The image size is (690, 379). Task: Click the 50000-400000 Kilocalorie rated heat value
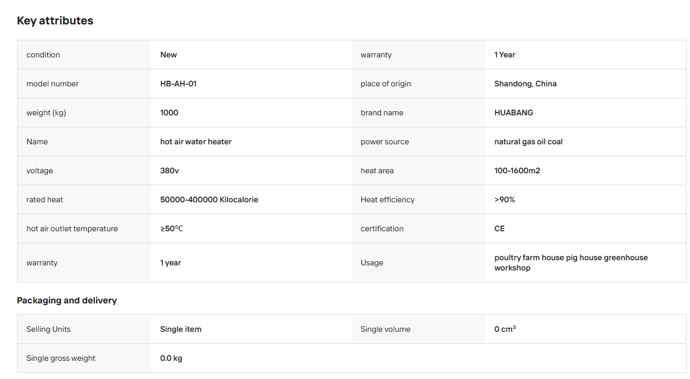coord(209,199)
